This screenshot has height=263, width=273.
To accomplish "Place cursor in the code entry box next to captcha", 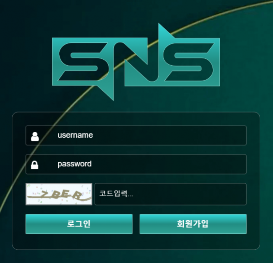I will coord(171,194).
